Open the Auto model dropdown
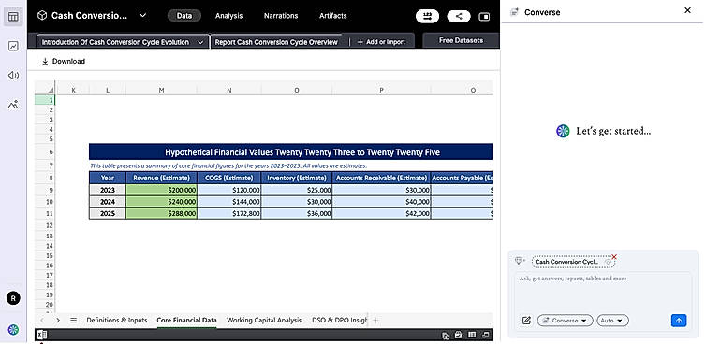Screen dimensions: 706x344 pos(612,321)
